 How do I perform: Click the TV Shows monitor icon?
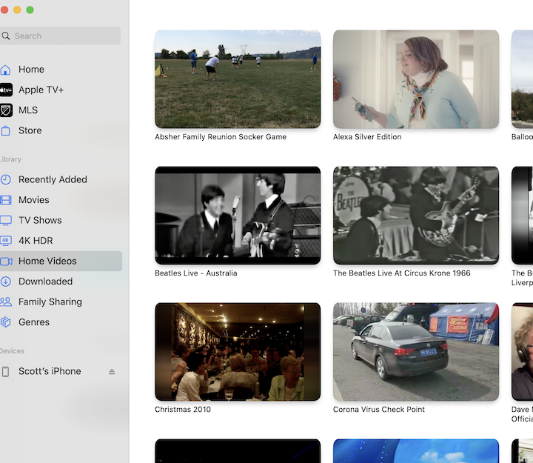pos(6,220)
